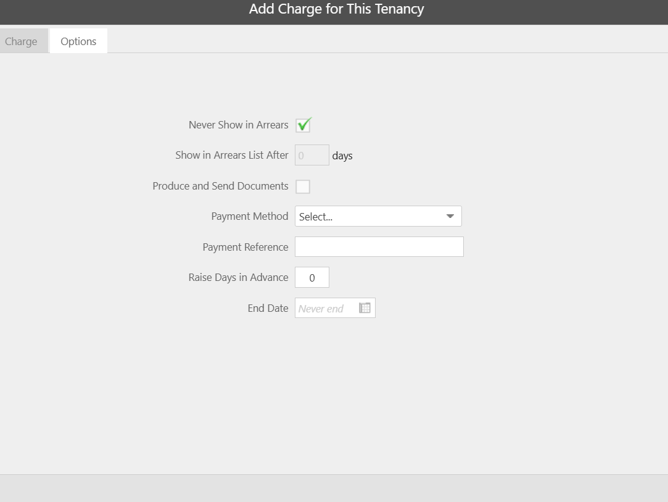The image size is (668, 502).
Task: Enable Produce and Send Documents checkbox
Action: [x=303, y=186]
